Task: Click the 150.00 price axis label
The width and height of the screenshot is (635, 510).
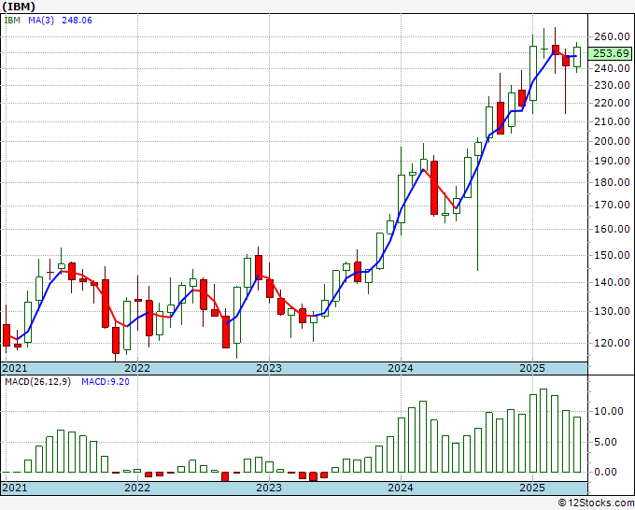Action: [x=612, y=255]
